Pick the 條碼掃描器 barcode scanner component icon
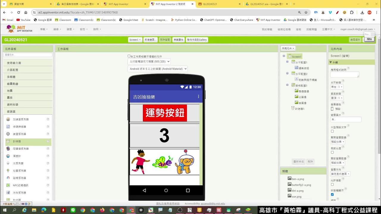The width and height of the screenshot is (381, 214). (8, 127)
